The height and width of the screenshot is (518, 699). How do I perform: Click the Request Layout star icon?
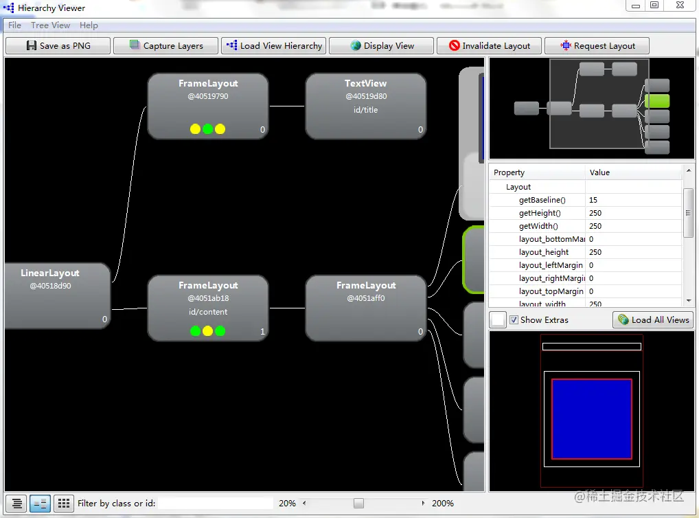point(565,45)
